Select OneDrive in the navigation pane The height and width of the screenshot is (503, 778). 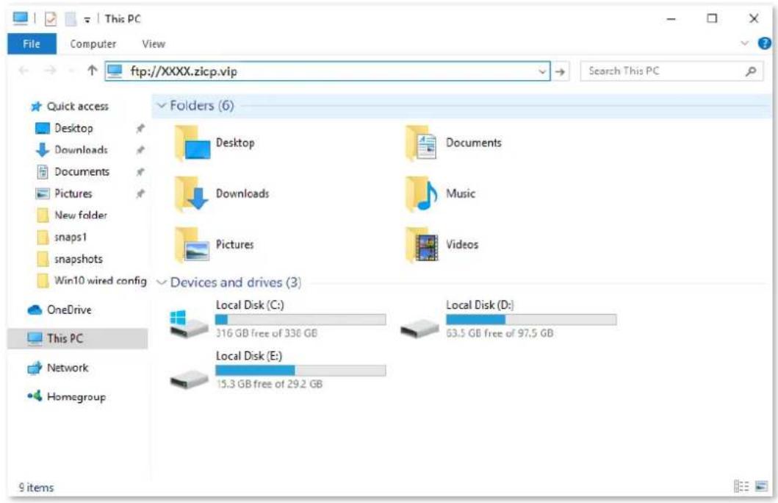point(60,310)
